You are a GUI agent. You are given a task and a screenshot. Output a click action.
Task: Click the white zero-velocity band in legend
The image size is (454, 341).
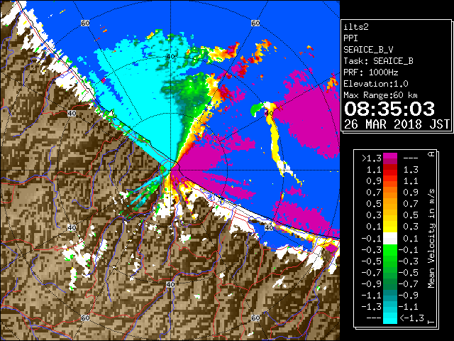pyautogui.click(x=390, y=239)
